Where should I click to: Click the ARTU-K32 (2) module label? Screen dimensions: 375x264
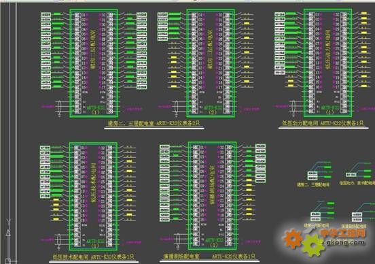click(x=213, y=110)
